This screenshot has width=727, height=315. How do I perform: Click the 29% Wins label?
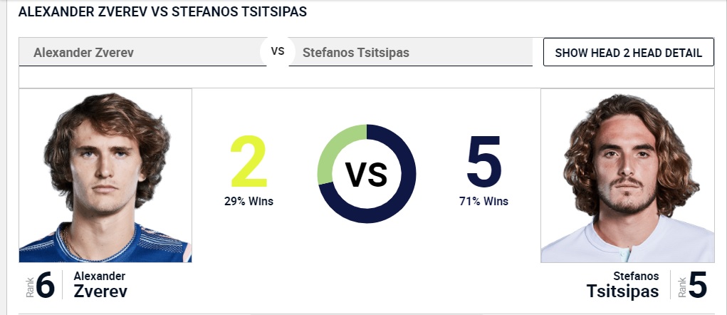click(x=249, y=202)
